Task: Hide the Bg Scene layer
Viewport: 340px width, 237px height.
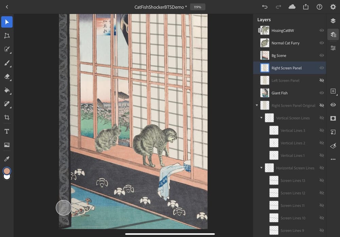Action: [x=322, y=55]
